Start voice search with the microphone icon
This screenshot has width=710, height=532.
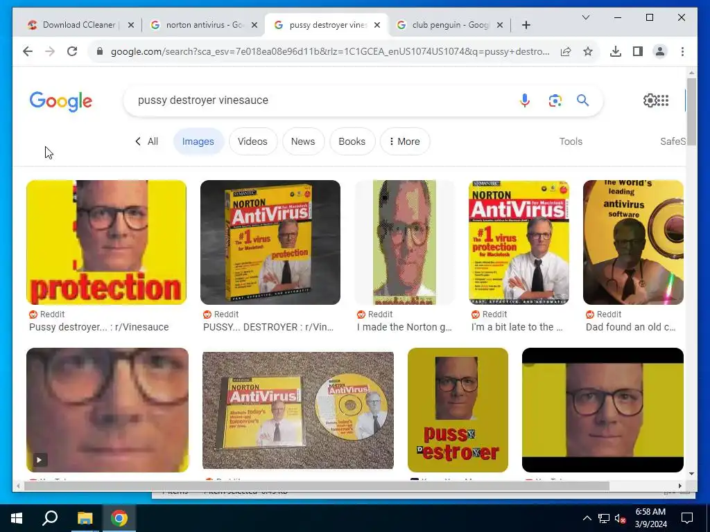pos(525,100)
